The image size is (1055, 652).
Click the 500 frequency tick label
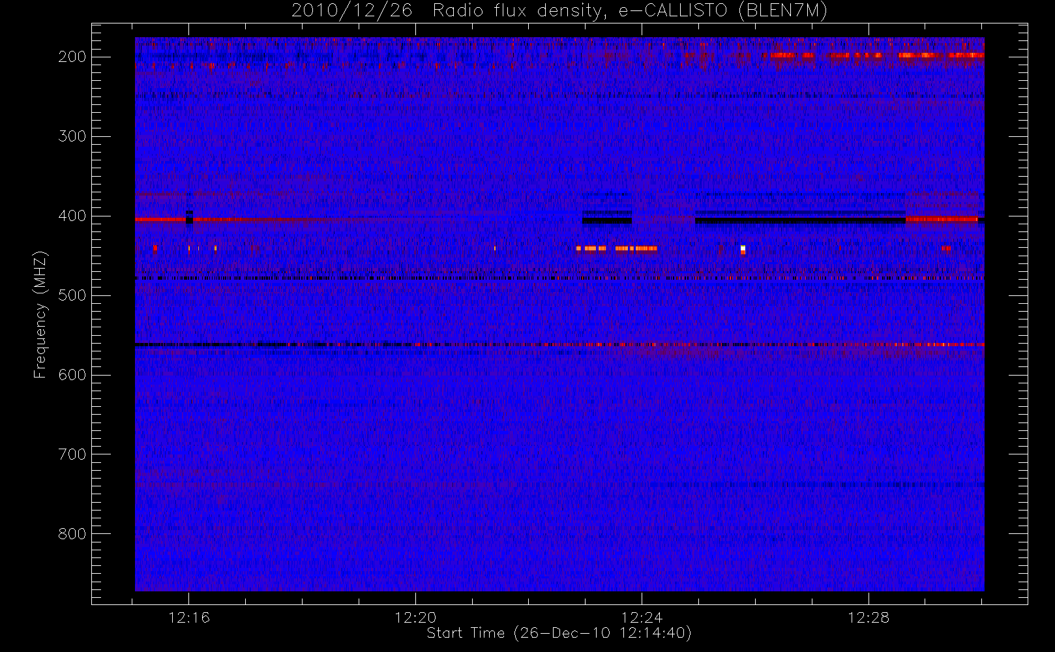pyautogui.click(x=72, y=295)
